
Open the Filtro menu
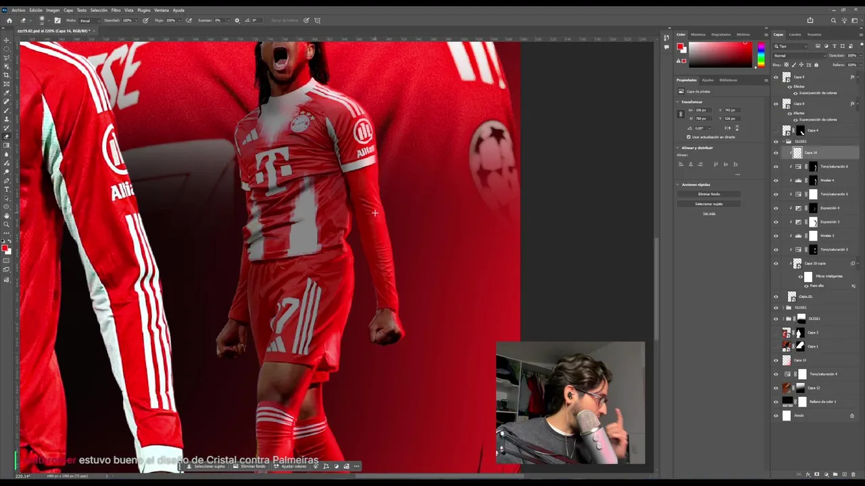(116, 10)
